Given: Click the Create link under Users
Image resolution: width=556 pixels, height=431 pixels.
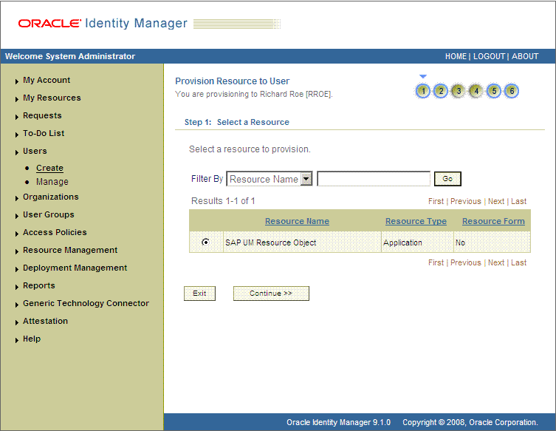Looking at the screenshot, I should point(49,168).
